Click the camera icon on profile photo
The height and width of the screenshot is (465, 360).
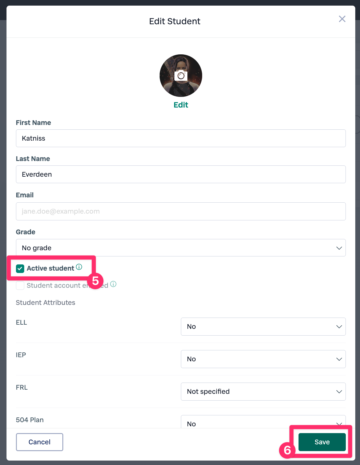[181, 76]
